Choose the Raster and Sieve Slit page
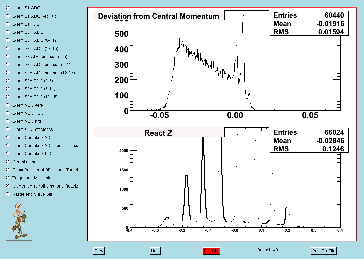 pyautogui.click(x=8, y=194)
